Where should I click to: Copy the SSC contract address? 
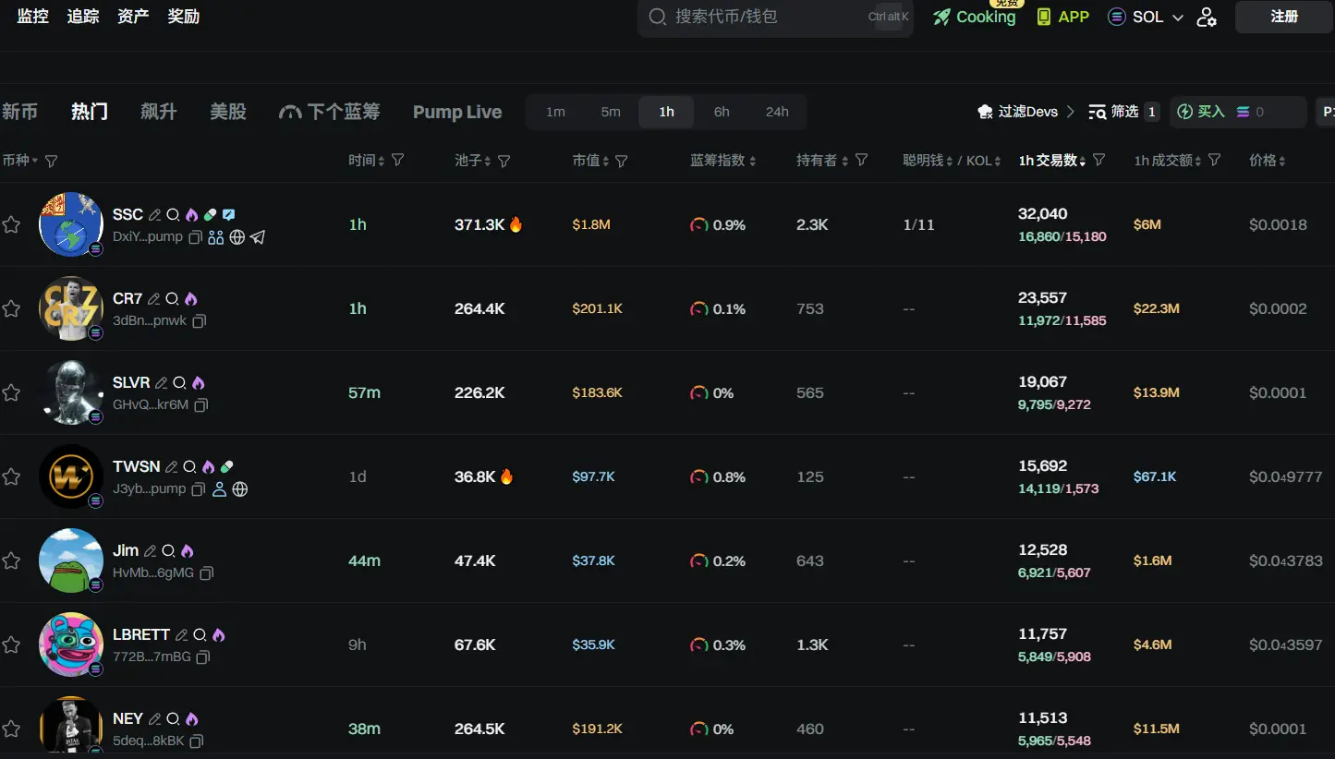pyautogui.click(x=195, y=237)
